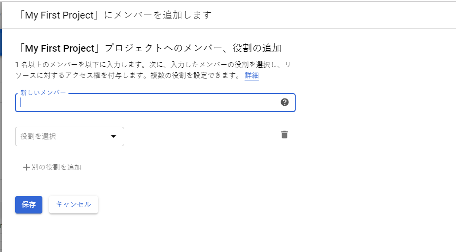Save with the blue 保存 button
456x252 pixels.
click(29, 205)
